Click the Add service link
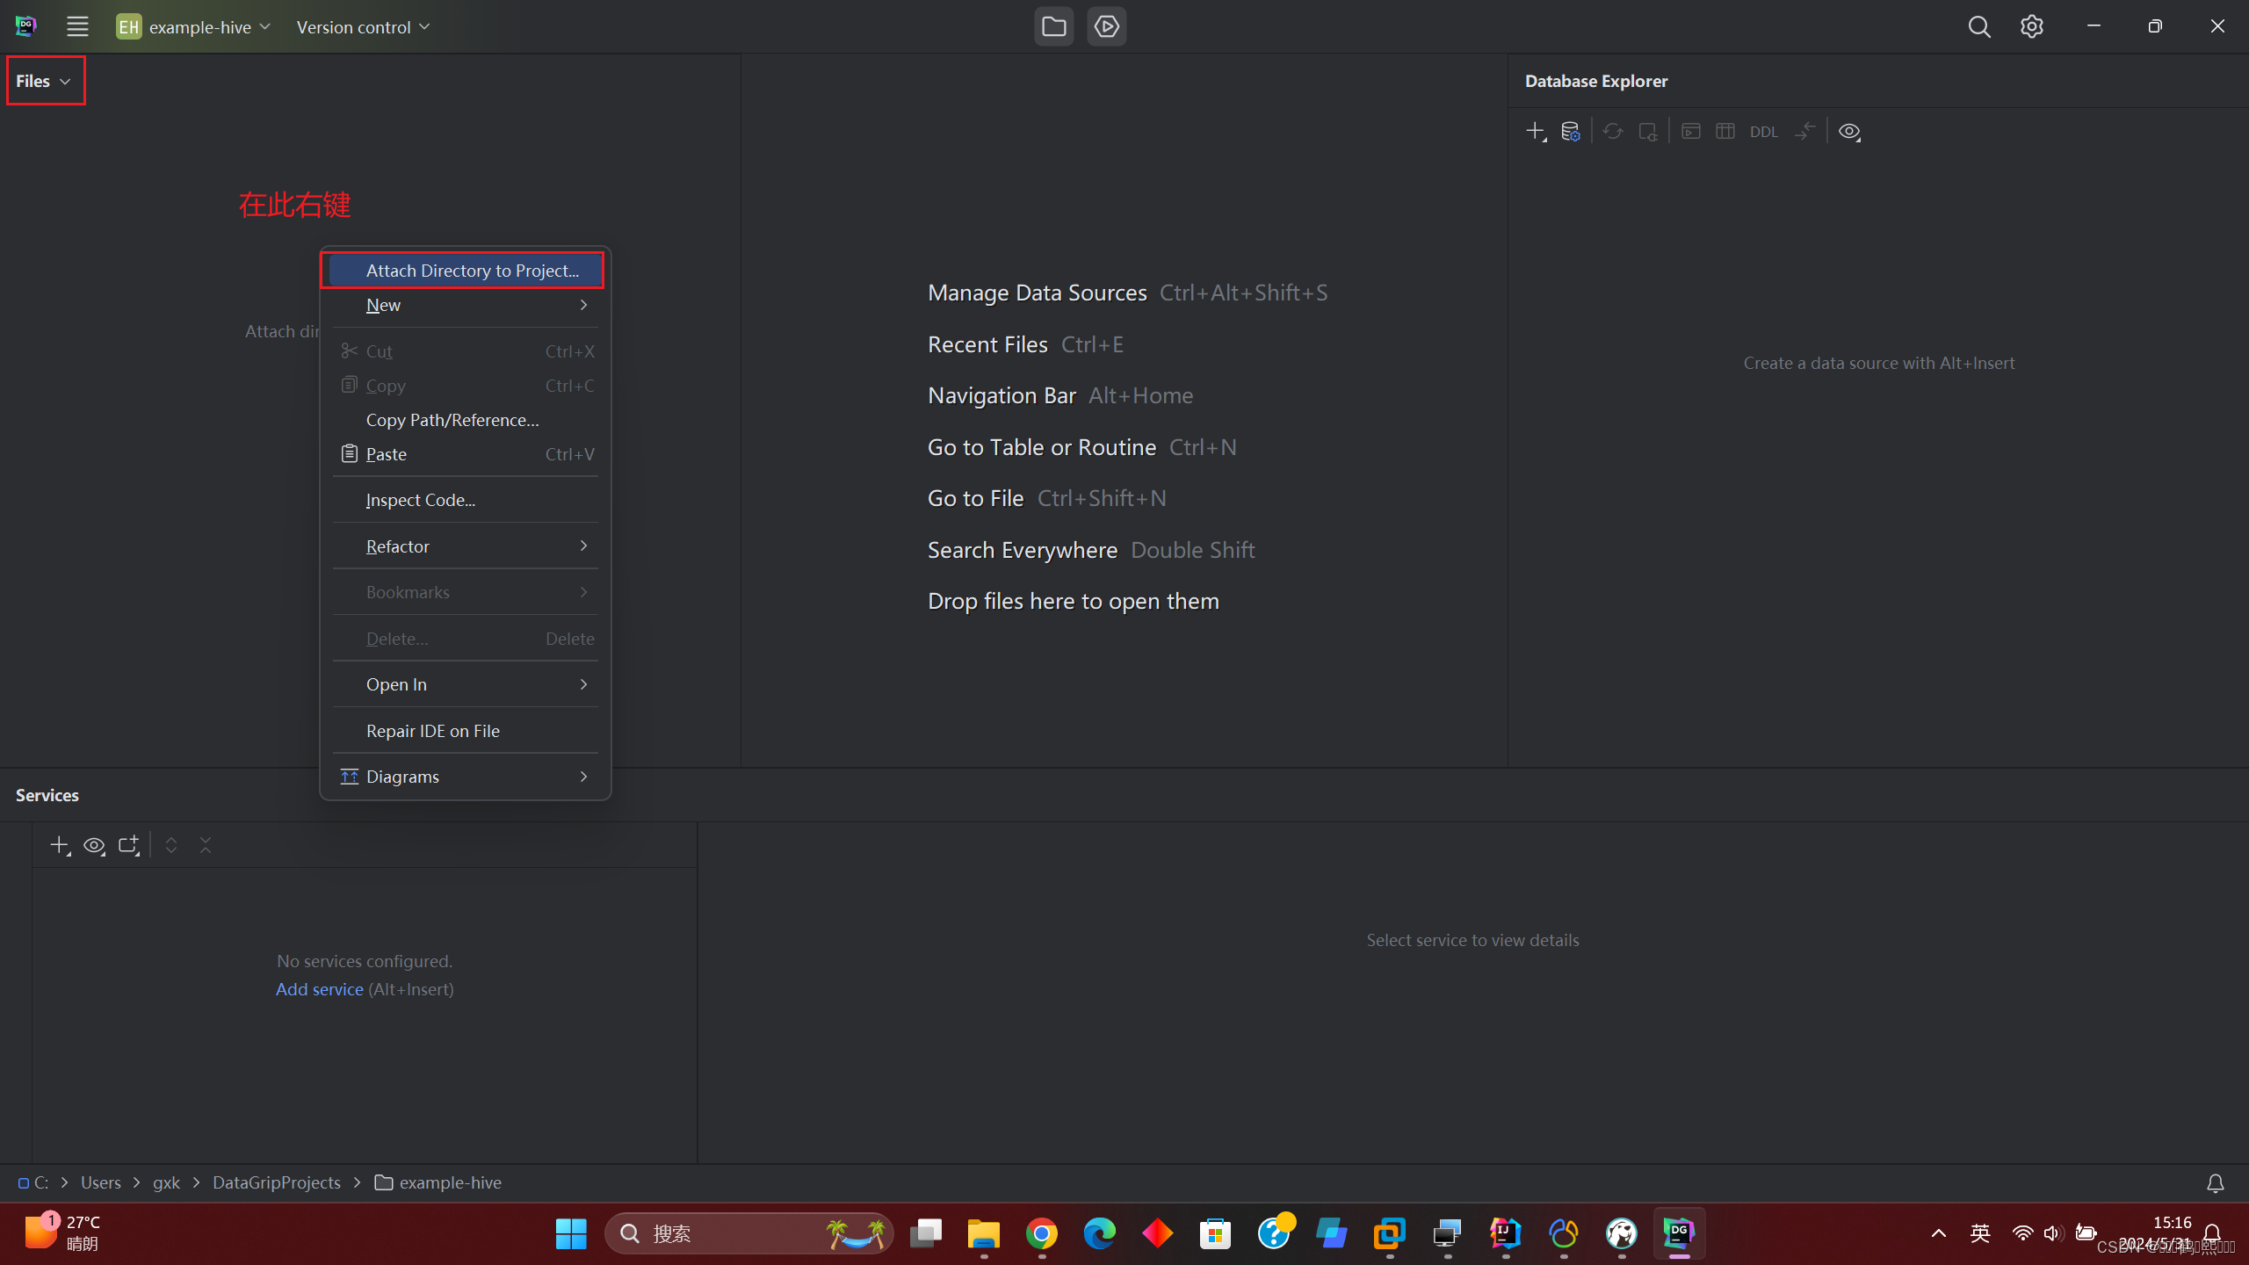The image size is (2249, 1265). pos(319,989)
